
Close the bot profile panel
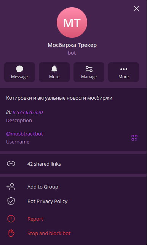coord(136,9)
